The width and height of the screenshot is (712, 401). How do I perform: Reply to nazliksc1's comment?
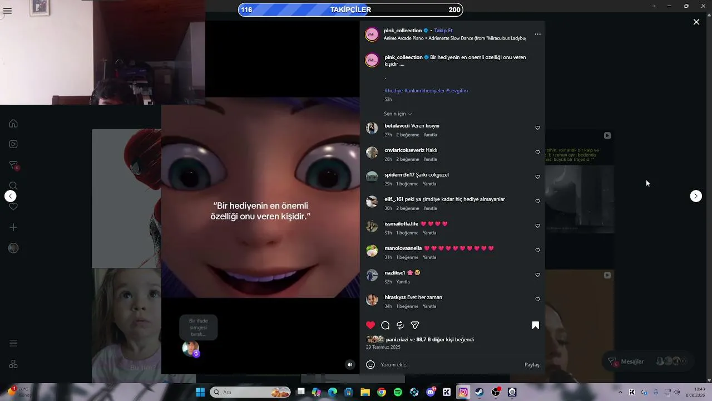point(403,282)
